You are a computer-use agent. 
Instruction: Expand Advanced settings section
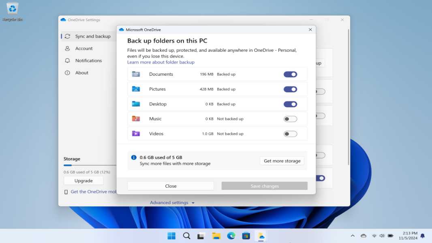172,202
